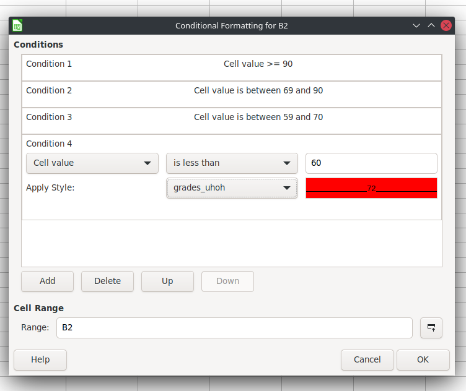Select Condition 2 between 69 and 90
Screen dimensions: 466x391
pos(232,94)
